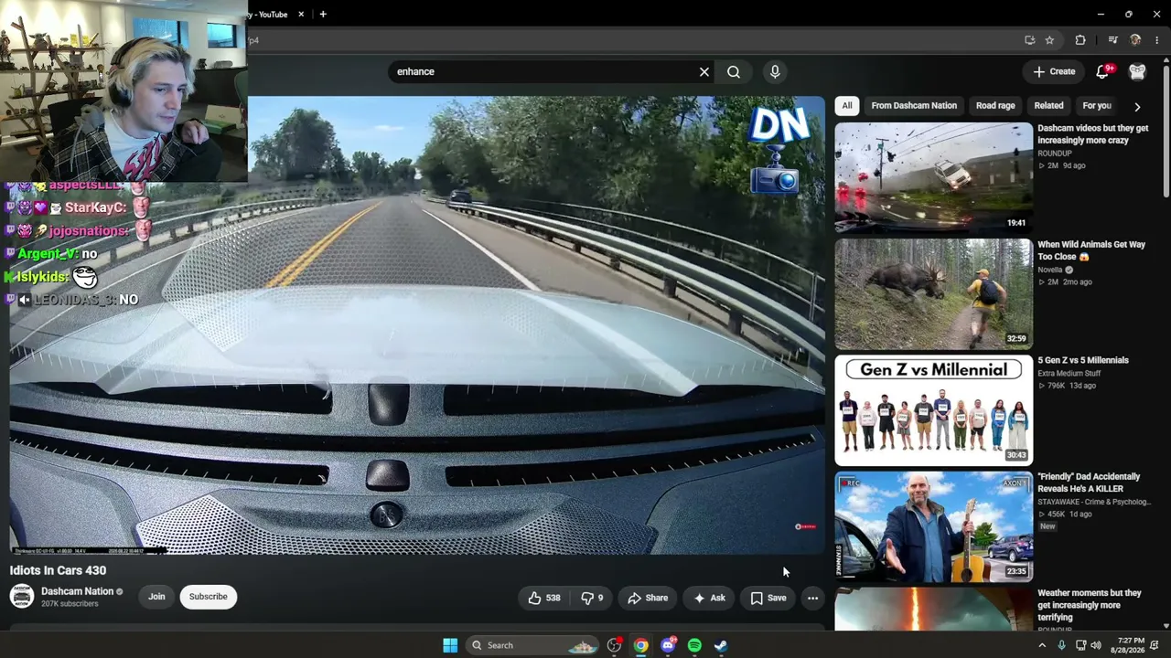
Task: Open the Dashcam Nation channel avatar
Action: pyautogui.click(x=22, y=596)
